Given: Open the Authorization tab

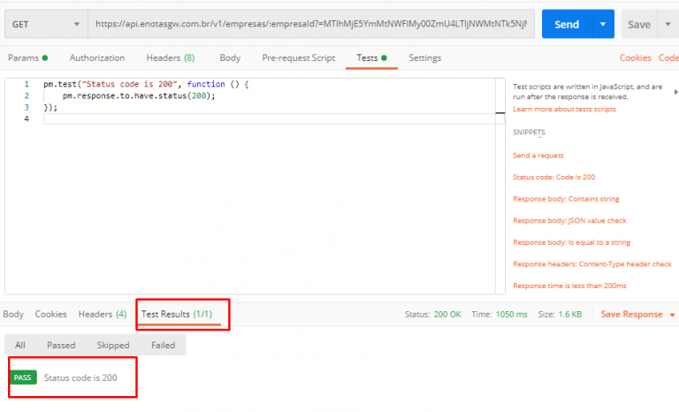Looking at the screenshot, I should pyautogui.click(x=97, y=57).
